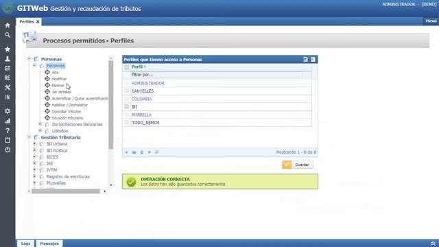
Task: Check the IBI profile checkbox
Action: (126, 107)
